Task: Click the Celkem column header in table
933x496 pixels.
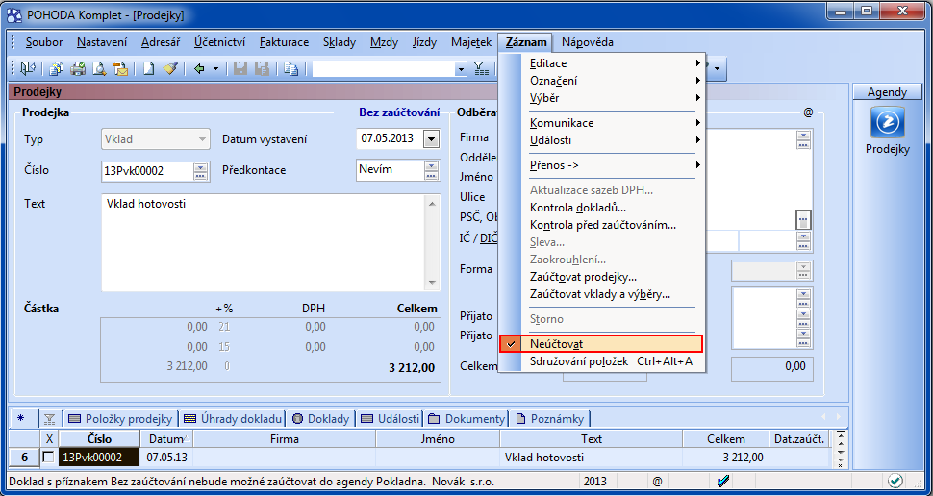Action: pyautogui.click(x=725, y=439)
